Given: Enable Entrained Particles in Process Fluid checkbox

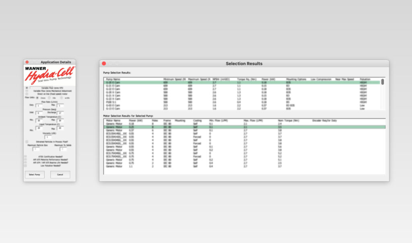Looking at the screenshot, I should pos(27,142).
